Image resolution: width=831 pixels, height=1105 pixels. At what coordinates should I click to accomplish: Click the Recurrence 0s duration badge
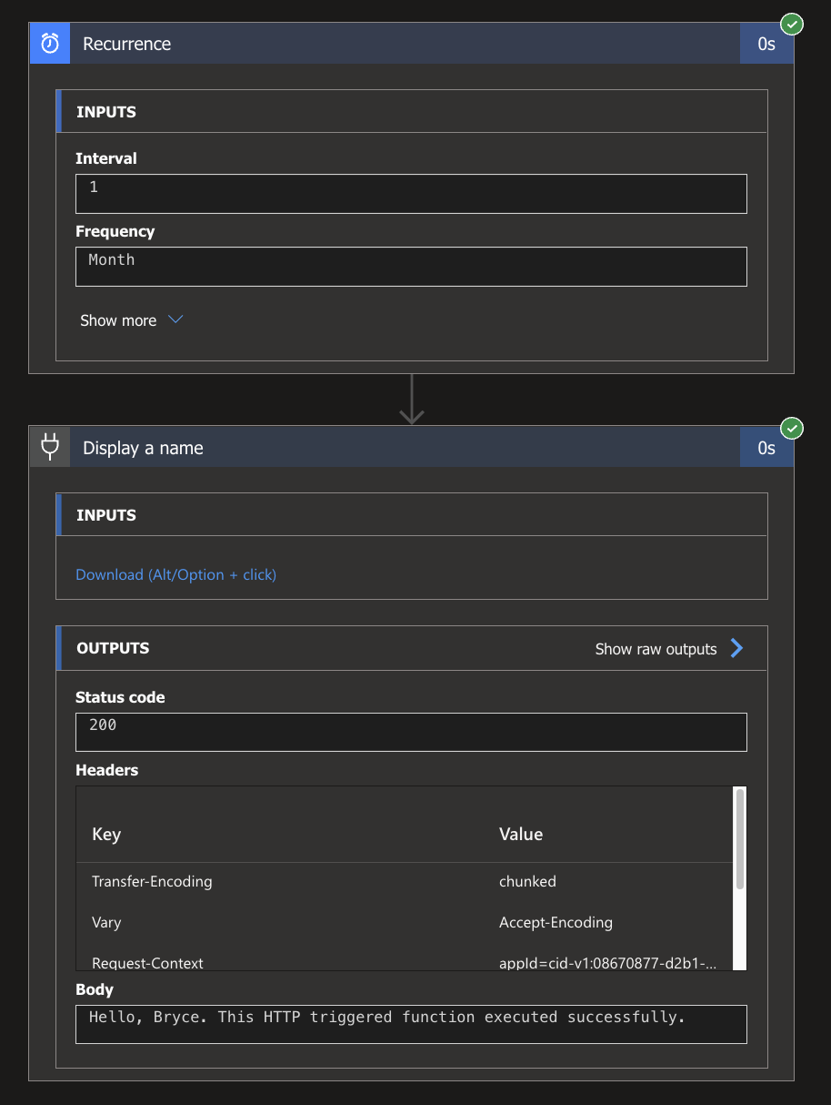click(766, 44)
